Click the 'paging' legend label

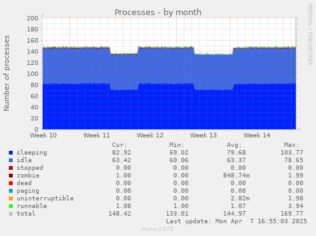click(28, 191)
